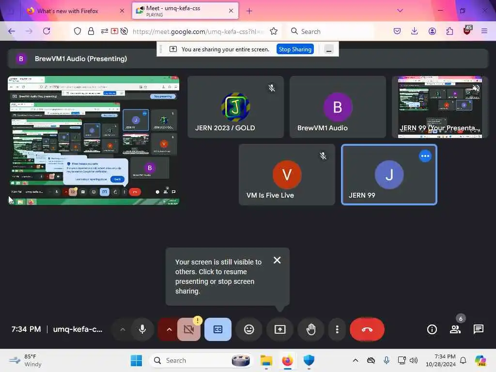The height and width of the screenshot is (372, 496).
Task: Open Pocket save icon in toolbar
Action: 397,31
